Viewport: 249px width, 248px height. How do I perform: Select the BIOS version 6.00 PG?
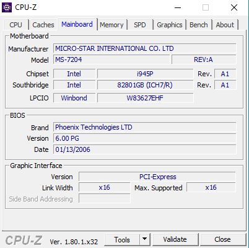145,138
